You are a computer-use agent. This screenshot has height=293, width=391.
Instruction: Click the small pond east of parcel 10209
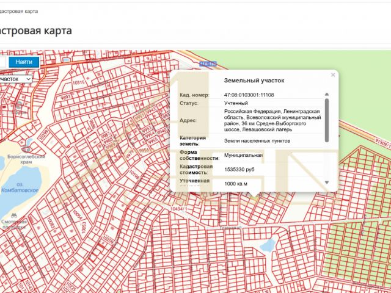(268, 244)
